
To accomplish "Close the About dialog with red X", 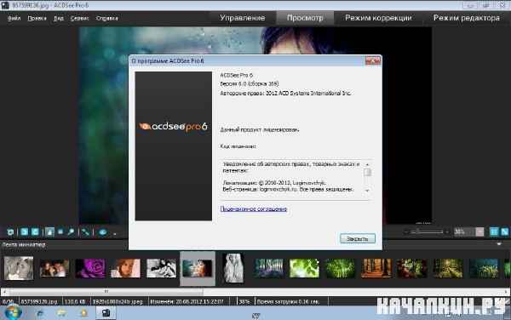I will (373, 60).
